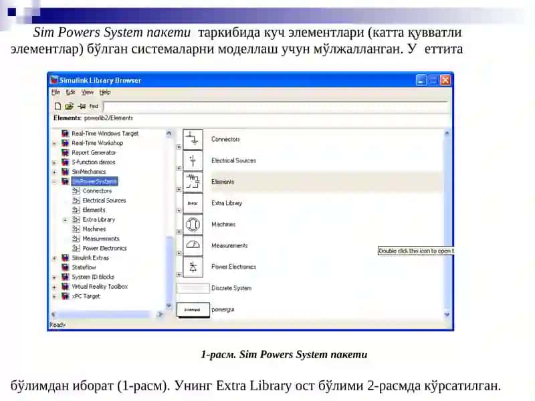The image size is (535, 401).
Task: Open the Edit menu
Action: click(x=70, y=92)
